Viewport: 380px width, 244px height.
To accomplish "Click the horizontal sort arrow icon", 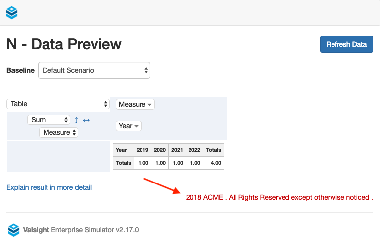I will [86, 120].
